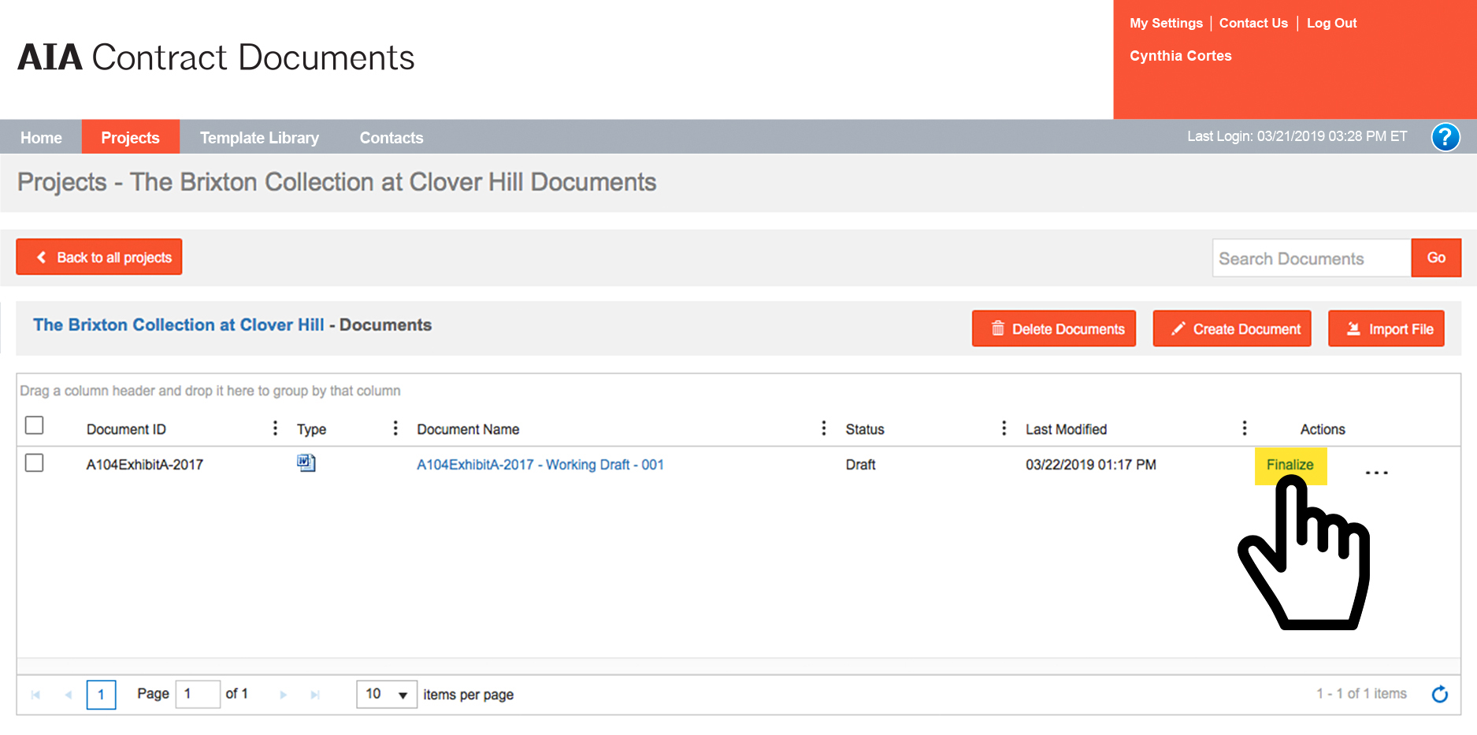Viewport: 1477px width, 735px height.
Task: Check the select-all checkbox in the grid header
Action: (35, 425)
